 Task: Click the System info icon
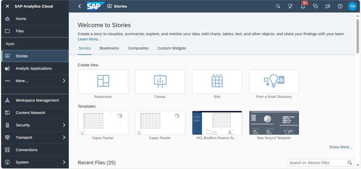(7, 162)
